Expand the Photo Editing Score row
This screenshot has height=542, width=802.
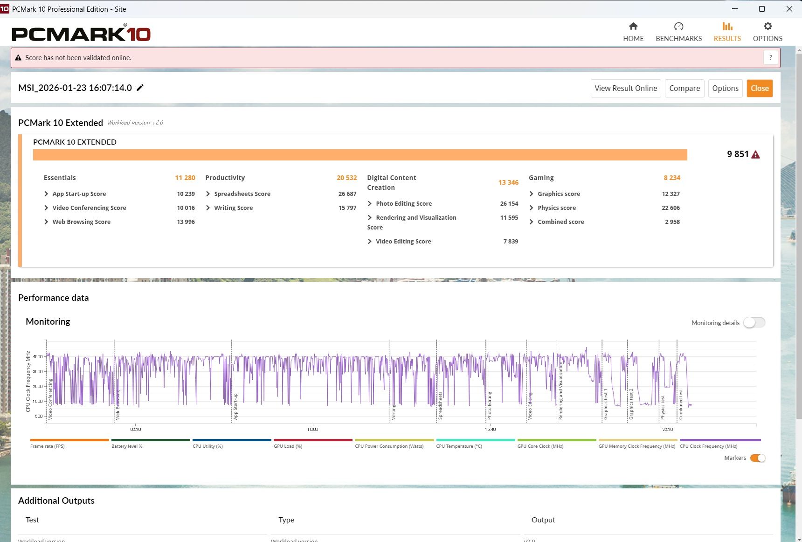pyautogui.click(x=370, y=204)
